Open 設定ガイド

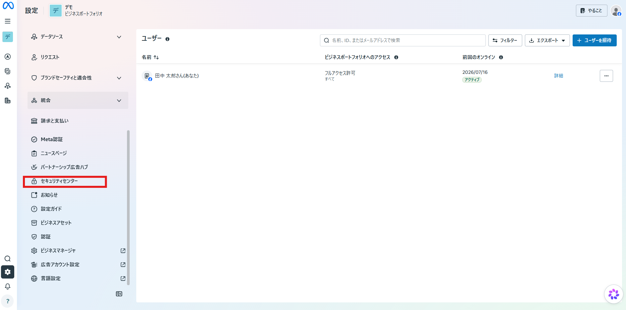tap(78, 209)
